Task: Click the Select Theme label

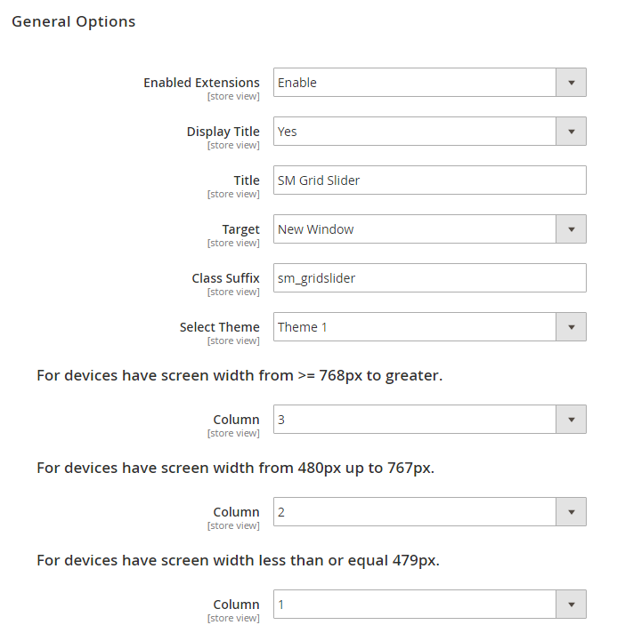Action: [219, 327]
